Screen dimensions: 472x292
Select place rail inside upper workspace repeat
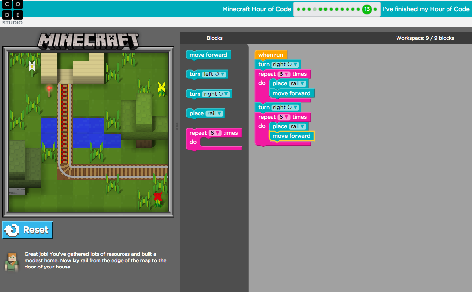[289, 84]
